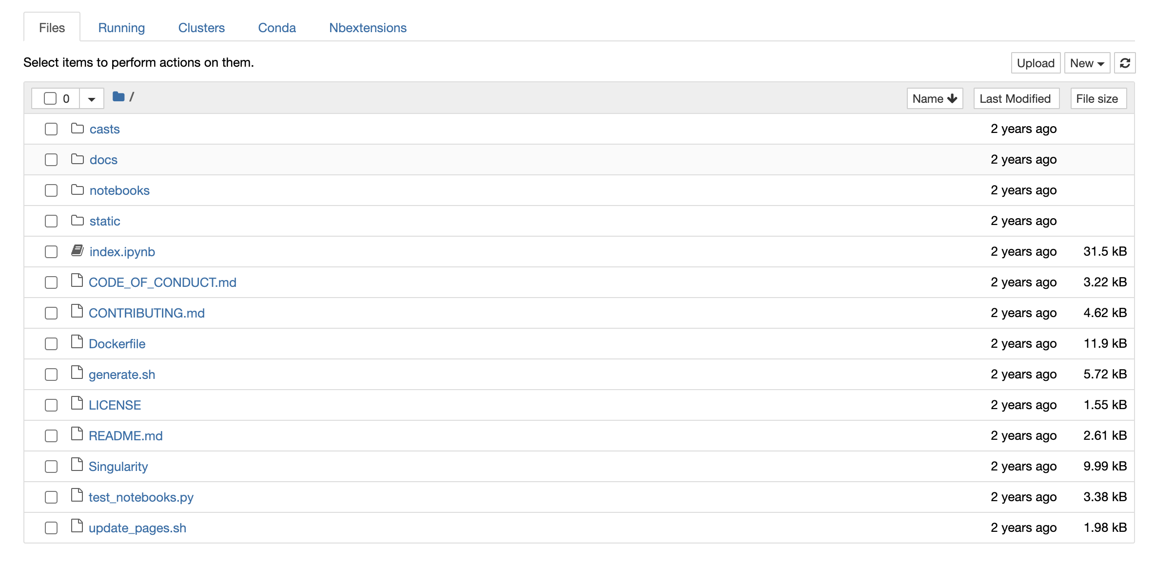The height and width of the screenshot is (563, 1174).
Task: Click the file icon beside Dockerfile
Action: click(x=77, y=342)
